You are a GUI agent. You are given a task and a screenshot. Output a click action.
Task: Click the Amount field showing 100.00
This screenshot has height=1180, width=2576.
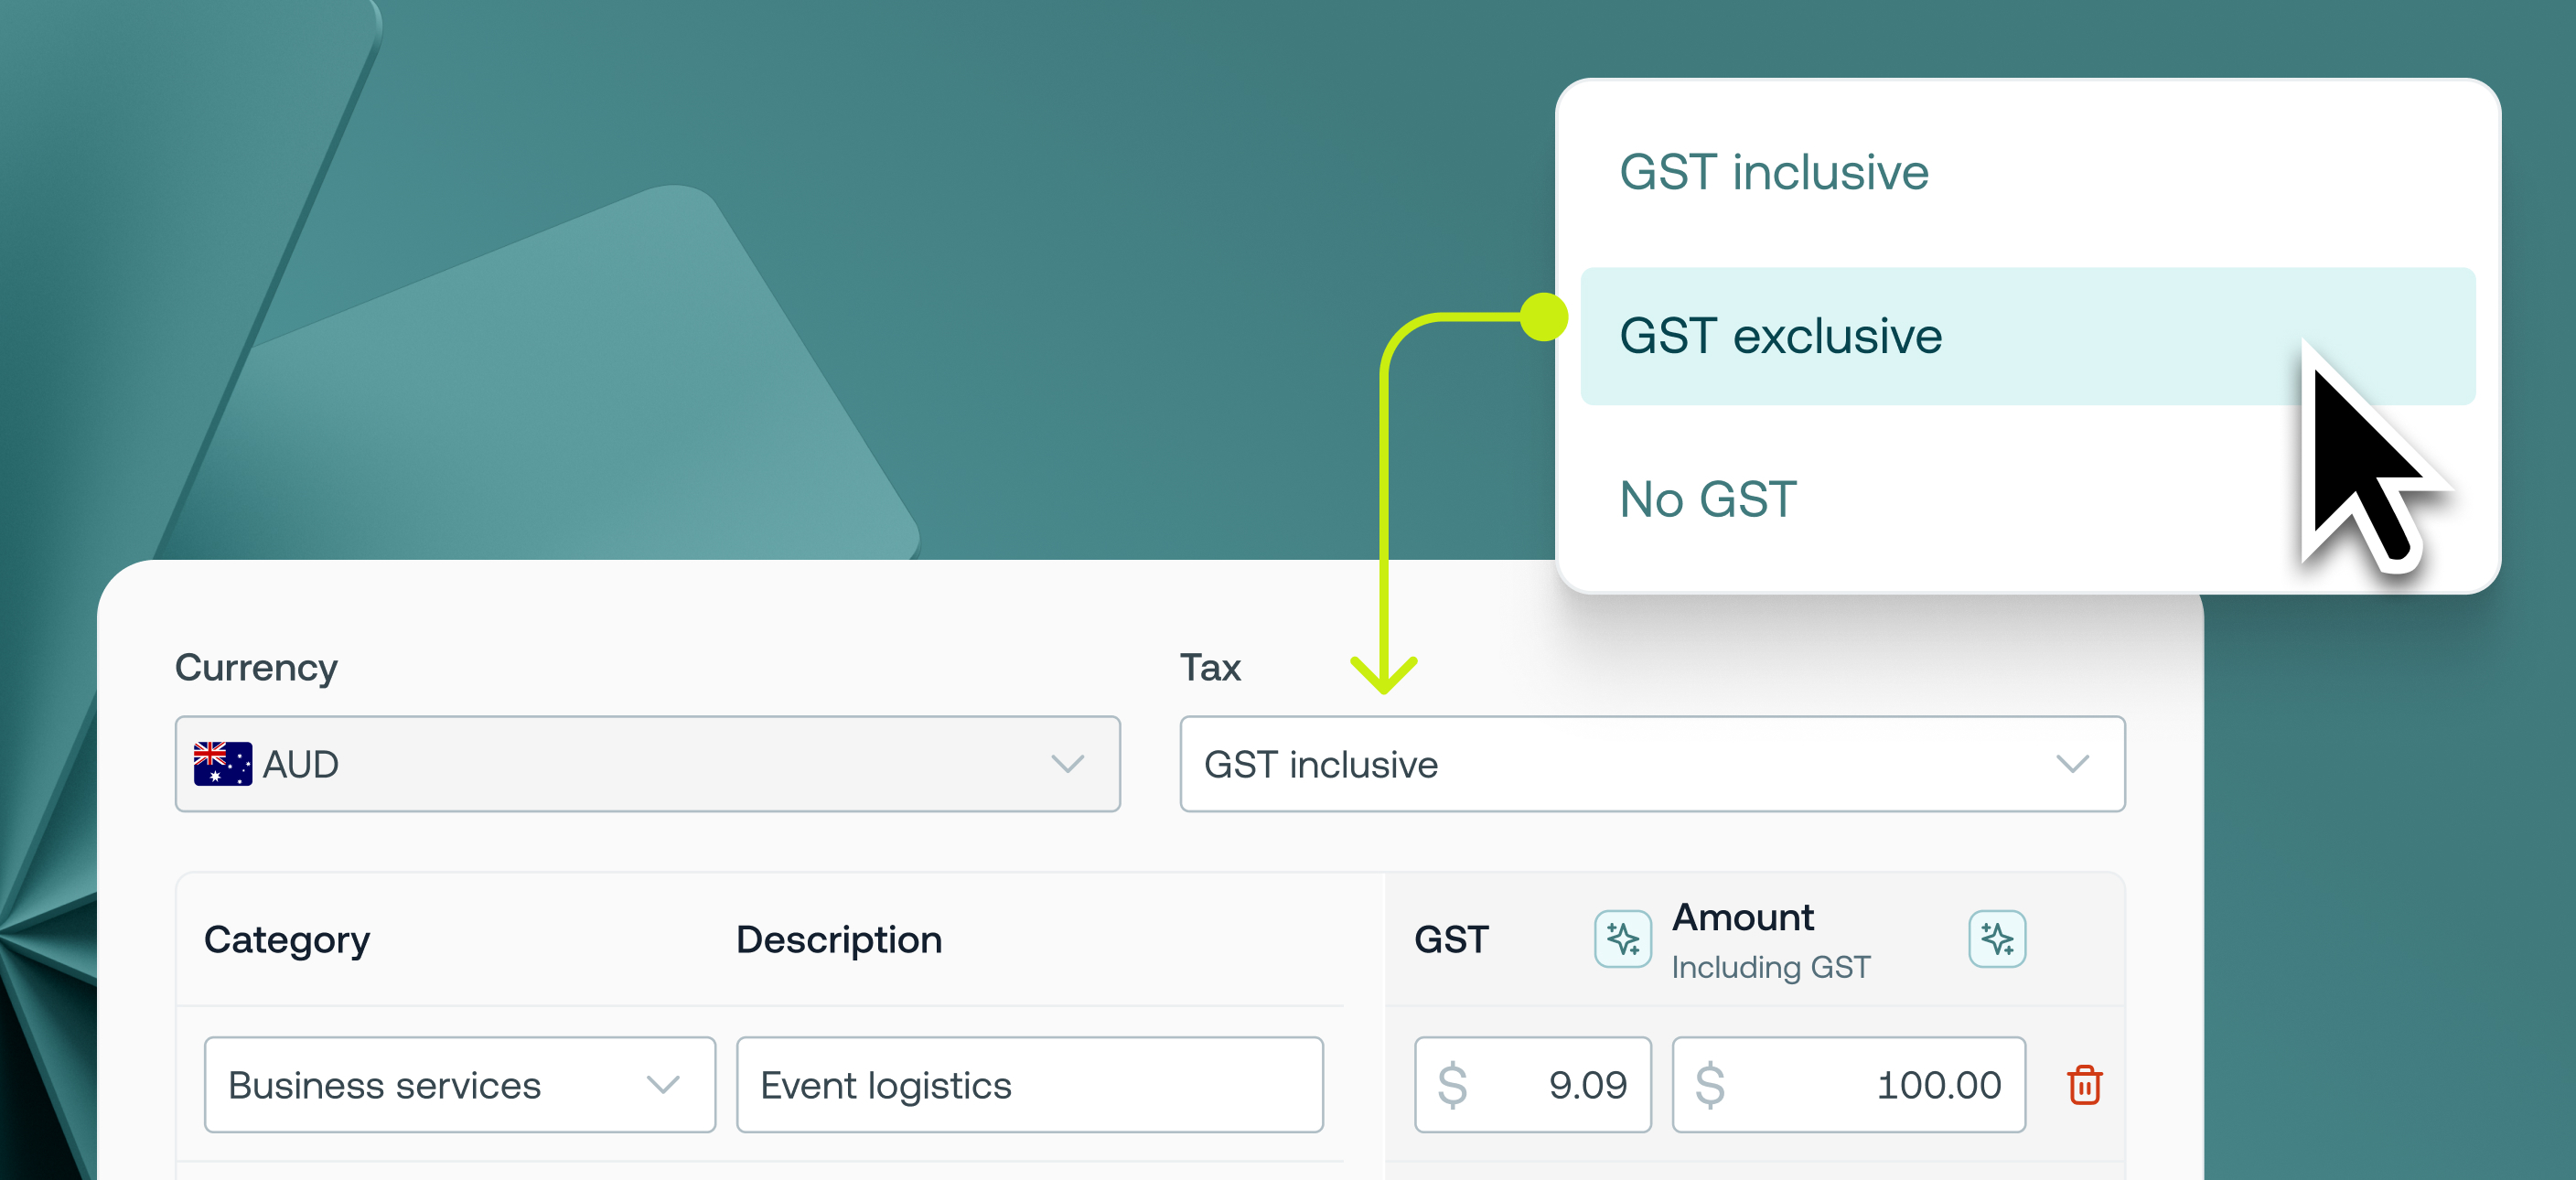point(1870,1085)
